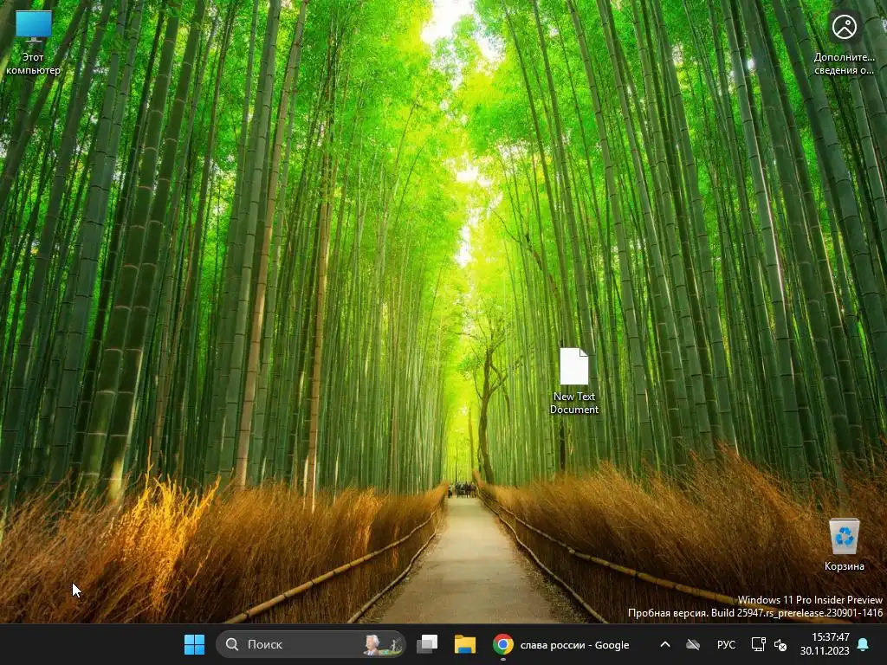Open the network status tray icon

(x=758, y=644)
